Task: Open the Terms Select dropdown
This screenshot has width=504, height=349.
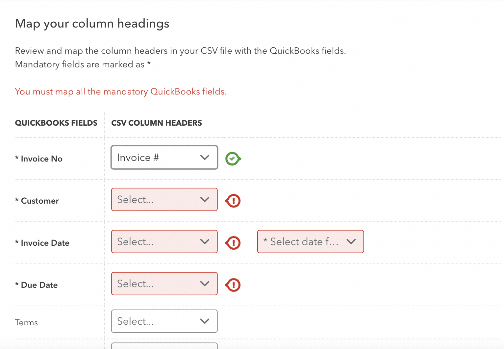Action: tap(164, 321)
